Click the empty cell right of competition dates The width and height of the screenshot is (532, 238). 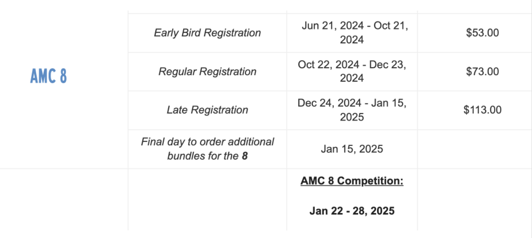click(x=475, y=199)
